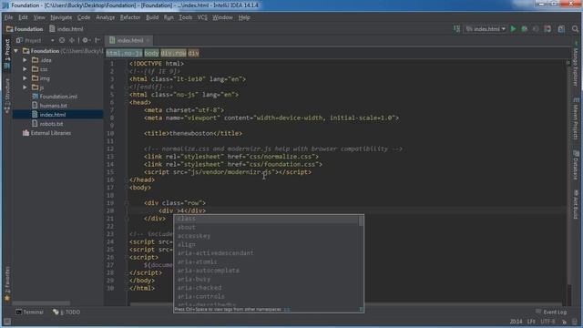Open the Terminal tool window
Screen dimensions: 583x328
point(29,312)
